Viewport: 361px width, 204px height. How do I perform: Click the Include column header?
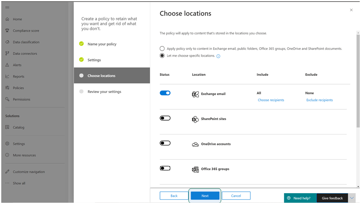coord(263,75)
